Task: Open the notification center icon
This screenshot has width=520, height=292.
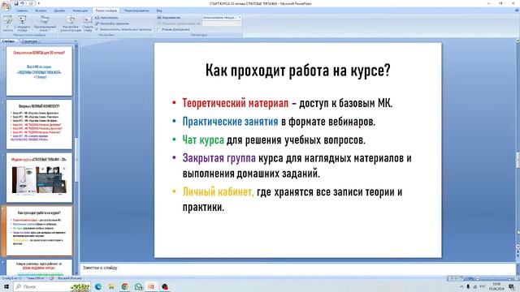Action: pyautogui.click(x=511, y=286)
